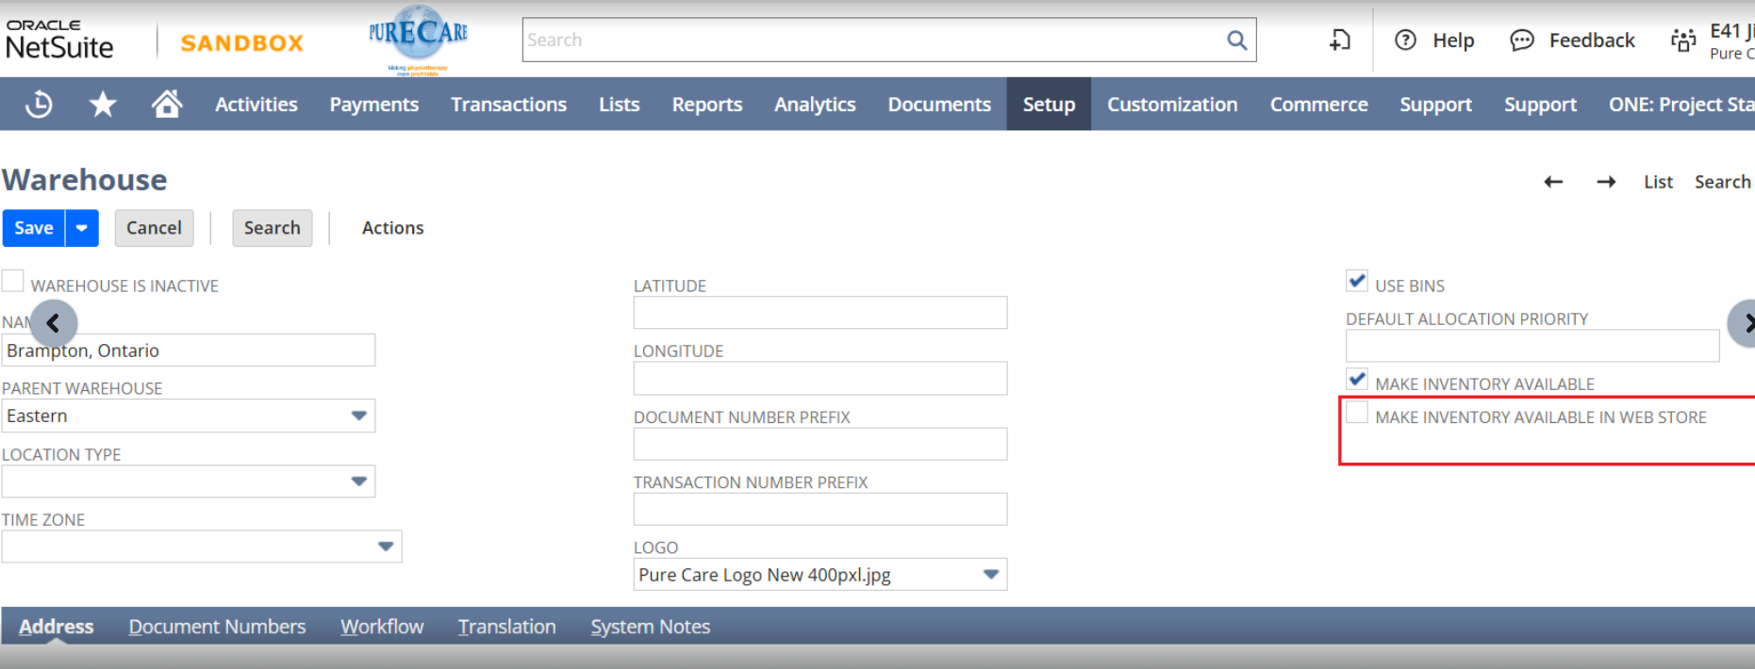Open the Help question mark icon

click(x=1405, y=41)
